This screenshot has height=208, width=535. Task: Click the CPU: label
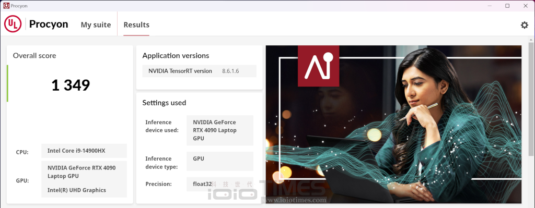(22, 152)
